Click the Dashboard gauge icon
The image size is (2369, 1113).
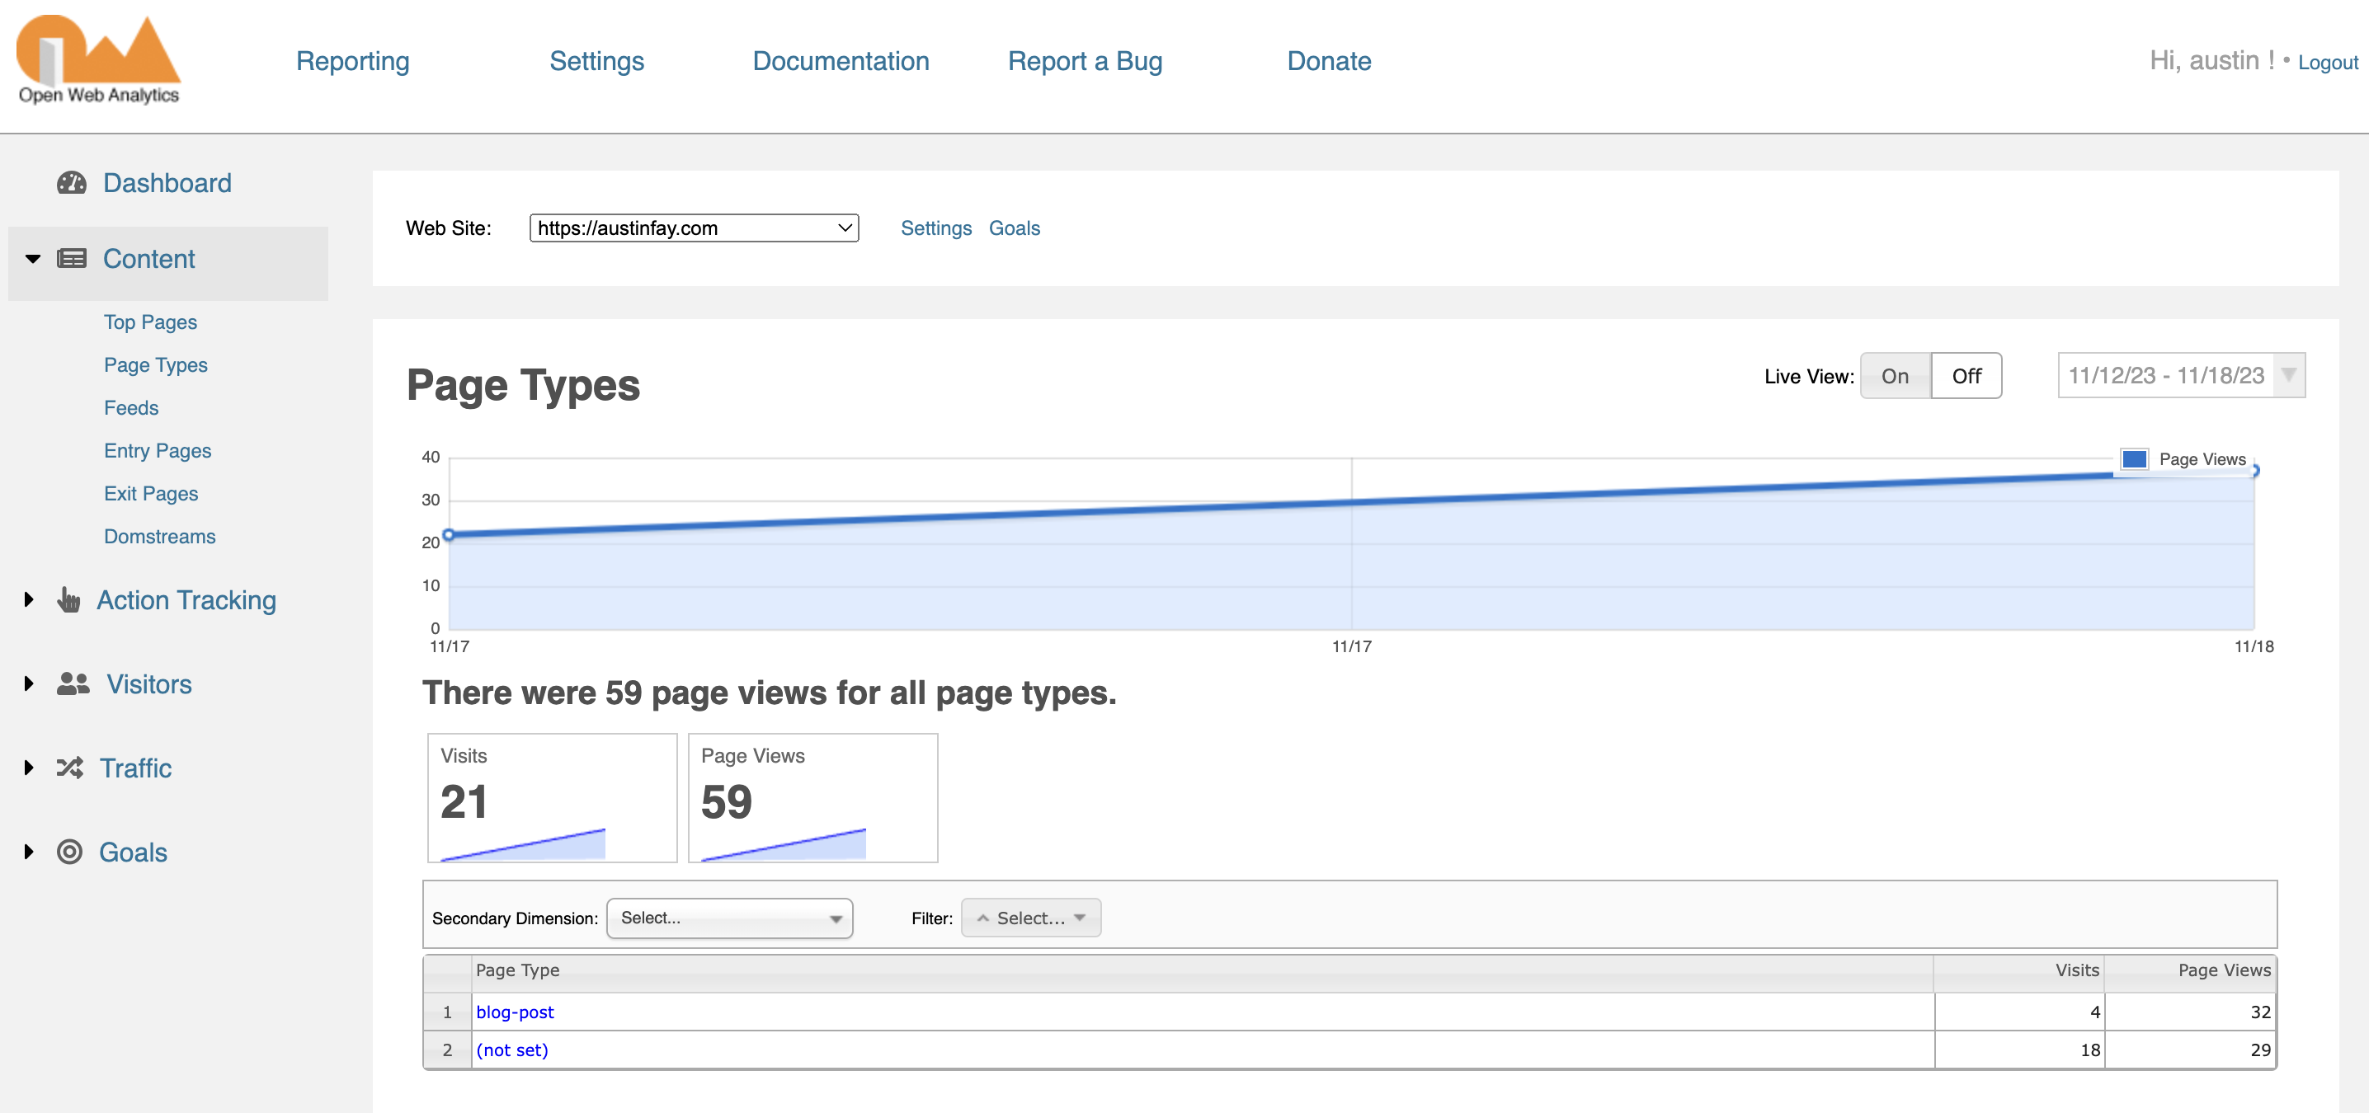tap(72, 183)
